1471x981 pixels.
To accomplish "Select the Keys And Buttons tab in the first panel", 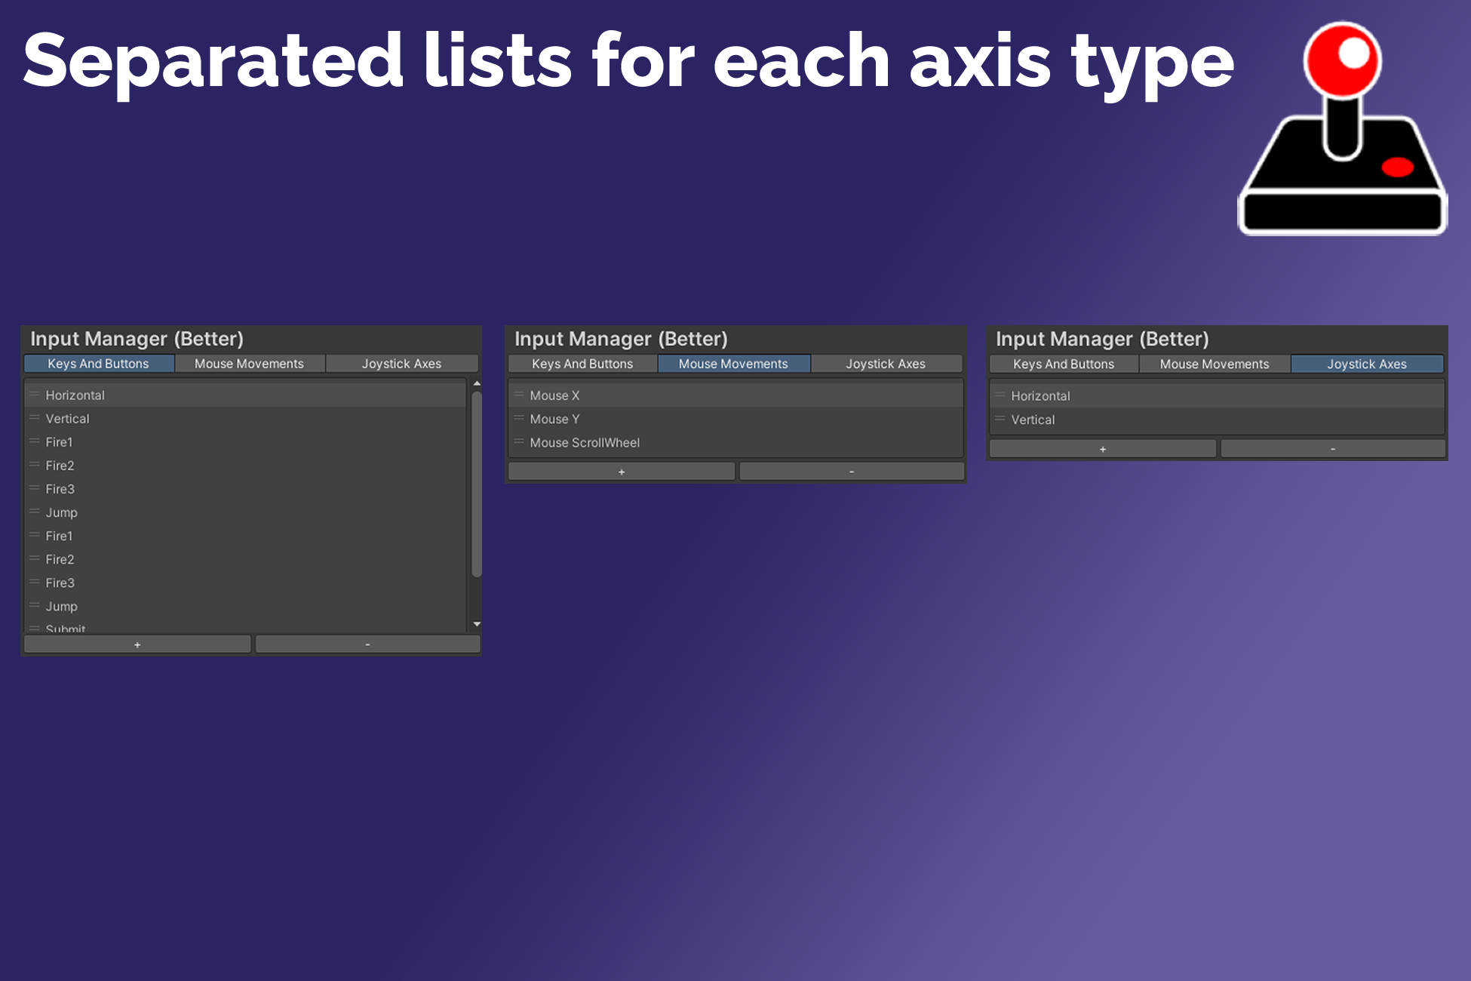I will 99,364.
